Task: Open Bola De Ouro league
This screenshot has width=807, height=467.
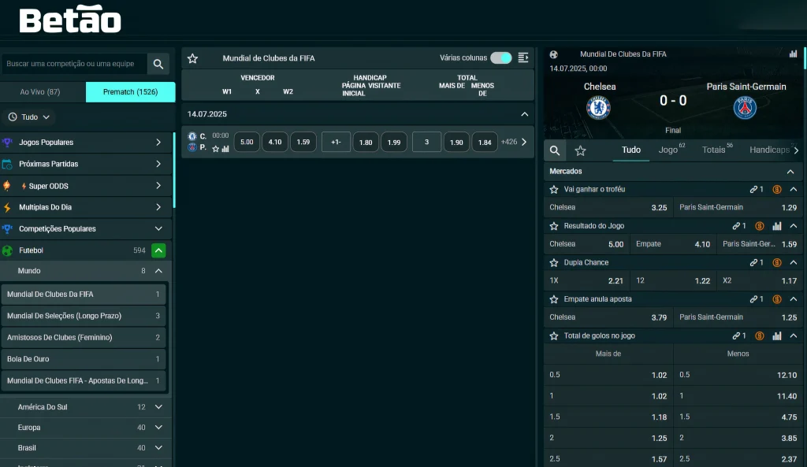Action: [83, 359]
